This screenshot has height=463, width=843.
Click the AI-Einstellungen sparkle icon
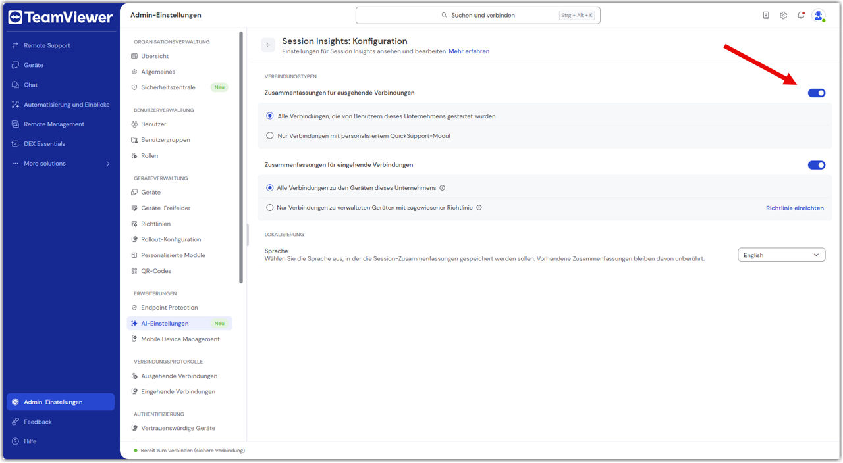click(x=134, y=324)
